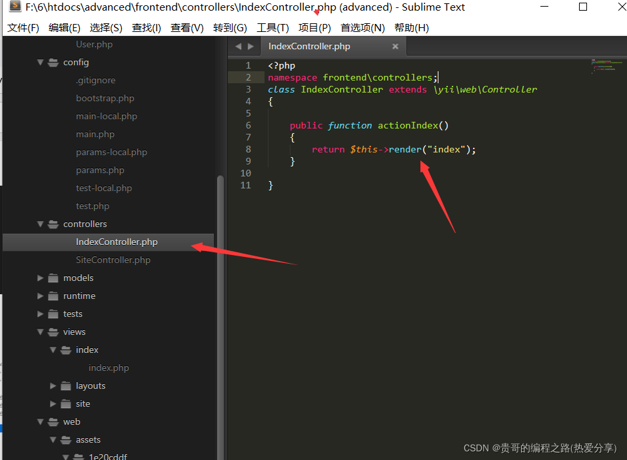The width and height of the screenshot is (627, 460).
Task: Select the IndexController.php editor tab
Action: pos(332,47)
